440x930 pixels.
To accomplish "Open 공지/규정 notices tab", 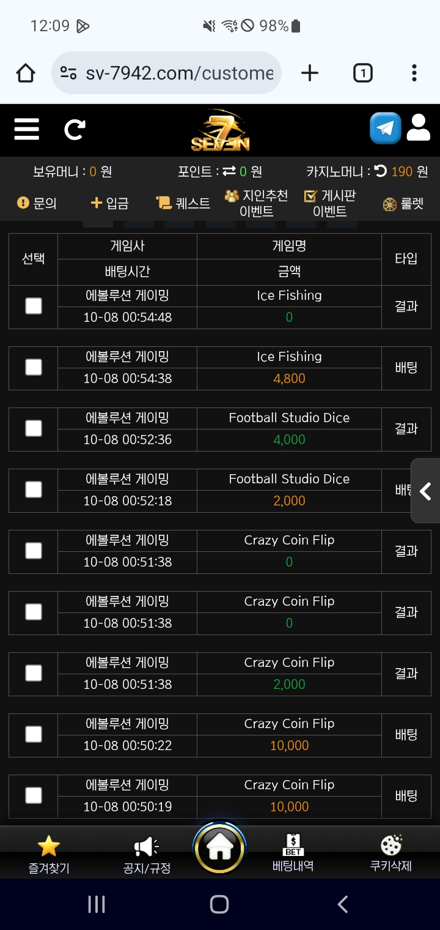I will 147,855.
